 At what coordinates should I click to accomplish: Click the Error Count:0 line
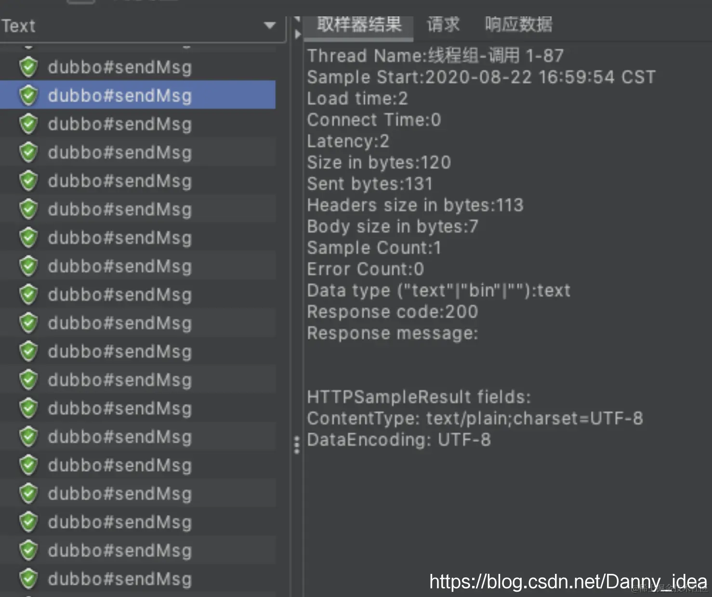coord(366,269)
